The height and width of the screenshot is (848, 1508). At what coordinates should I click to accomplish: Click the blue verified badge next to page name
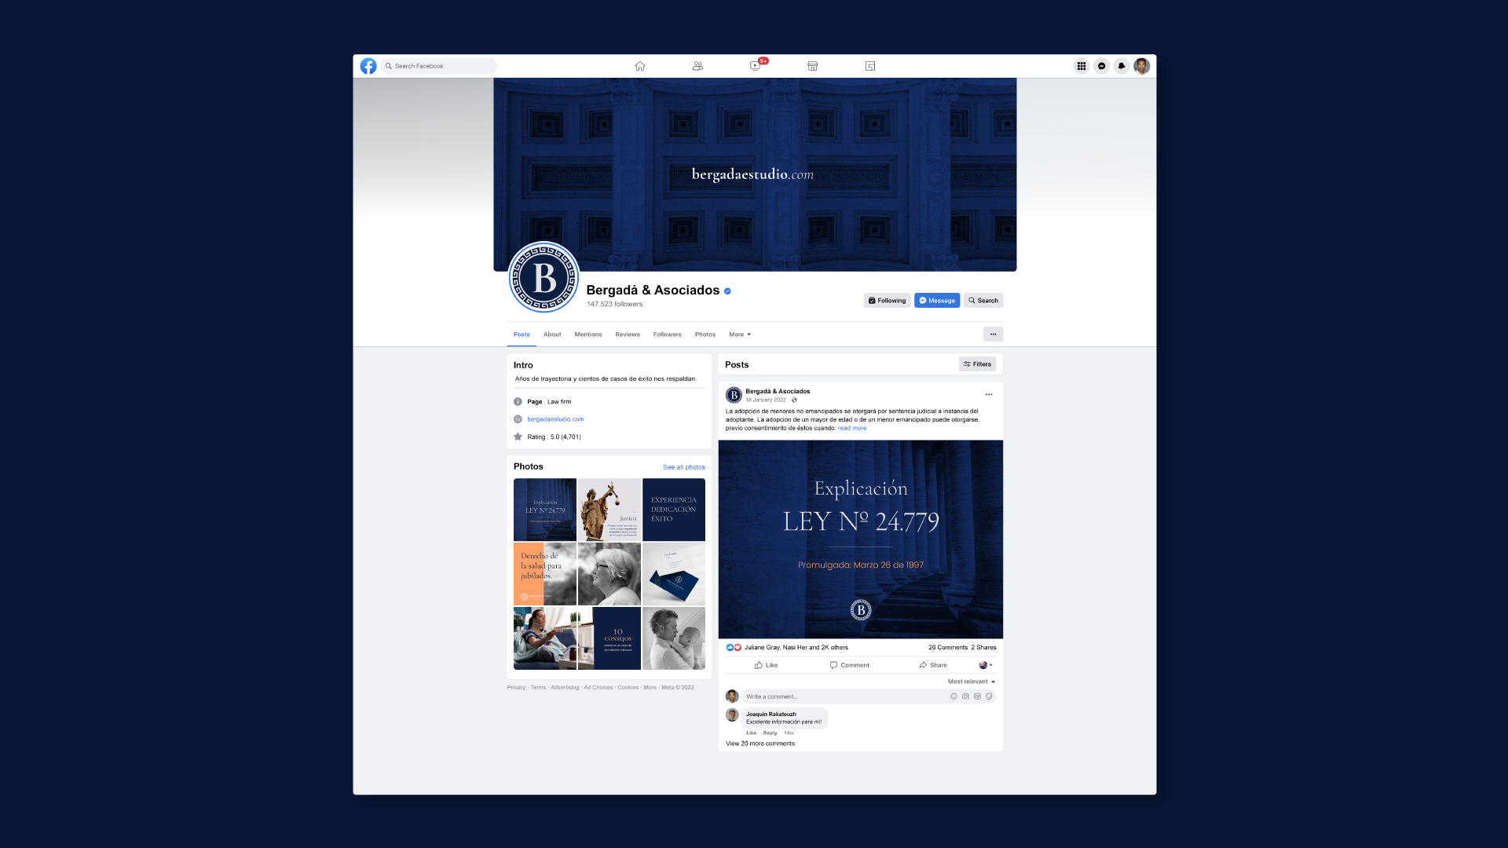(x=727, y=291)
